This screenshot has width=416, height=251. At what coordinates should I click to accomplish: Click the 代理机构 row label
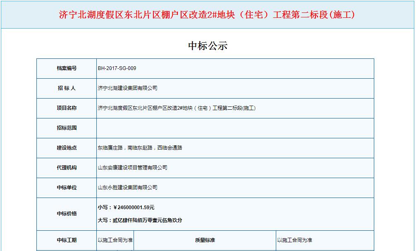(x=67, y=168)
